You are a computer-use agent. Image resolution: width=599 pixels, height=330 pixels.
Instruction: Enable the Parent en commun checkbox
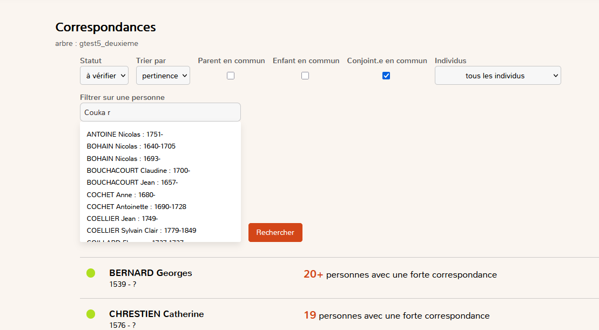(x=231, y=76)
